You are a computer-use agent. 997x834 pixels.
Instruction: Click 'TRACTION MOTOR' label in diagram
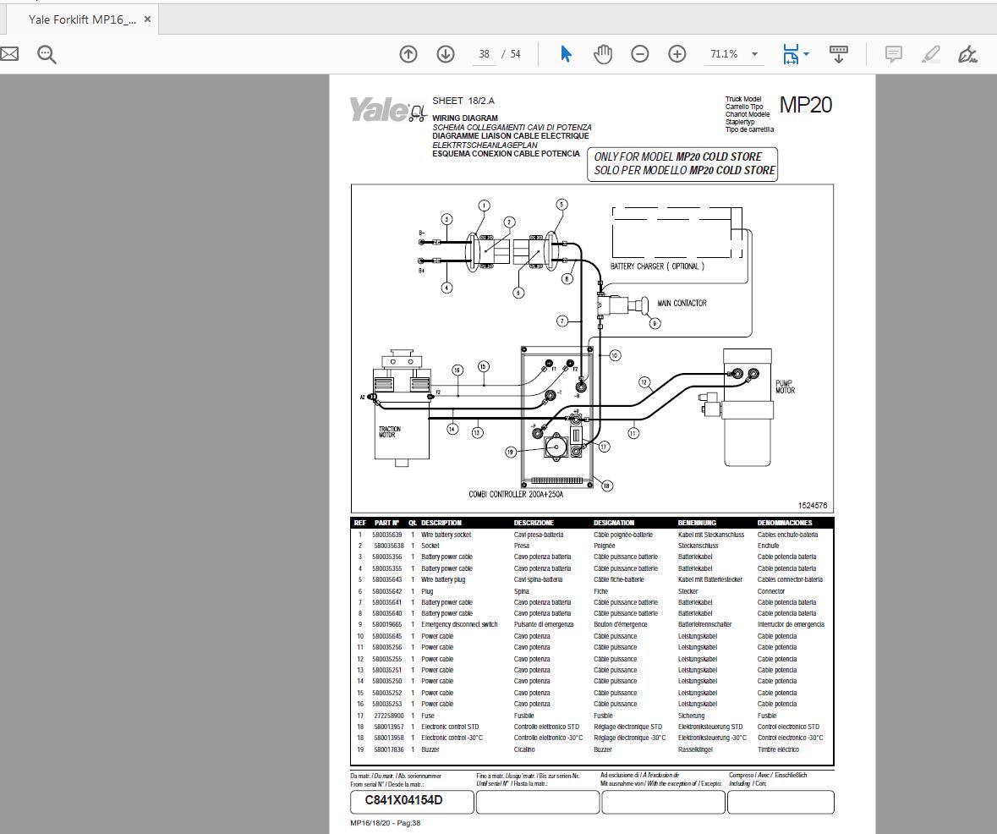pos(390,432)
